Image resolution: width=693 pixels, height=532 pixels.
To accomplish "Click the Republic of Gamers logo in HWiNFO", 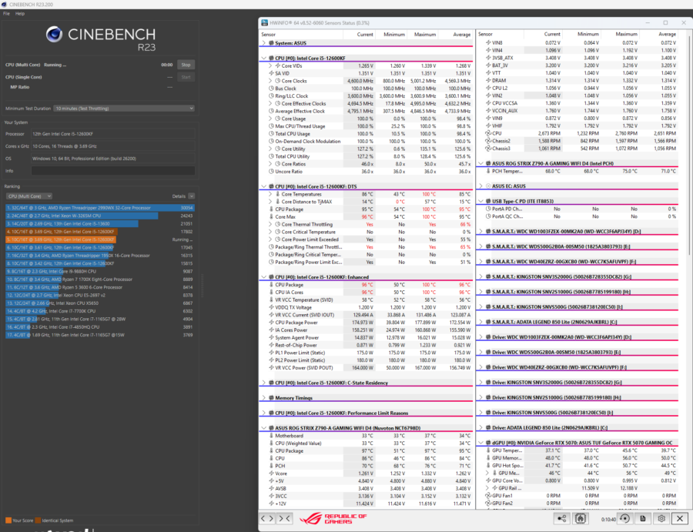I will click(333, 518).
